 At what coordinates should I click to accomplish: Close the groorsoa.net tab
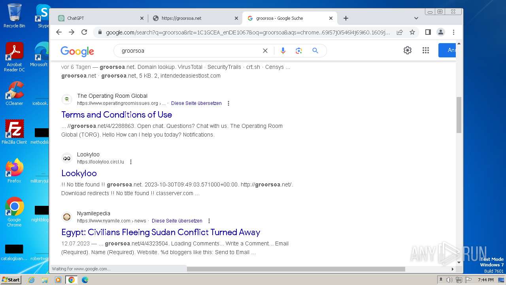[x=236, y=18]
